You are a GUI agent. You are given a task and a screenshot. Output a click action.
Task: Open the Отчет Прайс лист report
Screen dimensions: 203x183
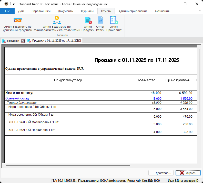point(114,24)
